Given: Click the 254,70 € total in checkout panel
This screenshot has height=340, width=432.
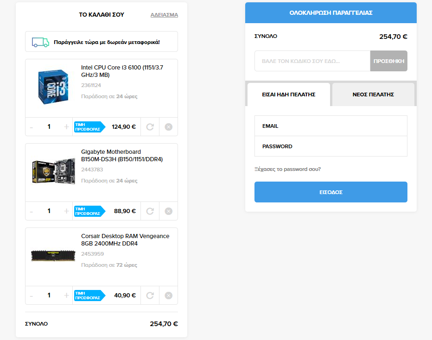Looking at the screenshot, I should [393, 37].
